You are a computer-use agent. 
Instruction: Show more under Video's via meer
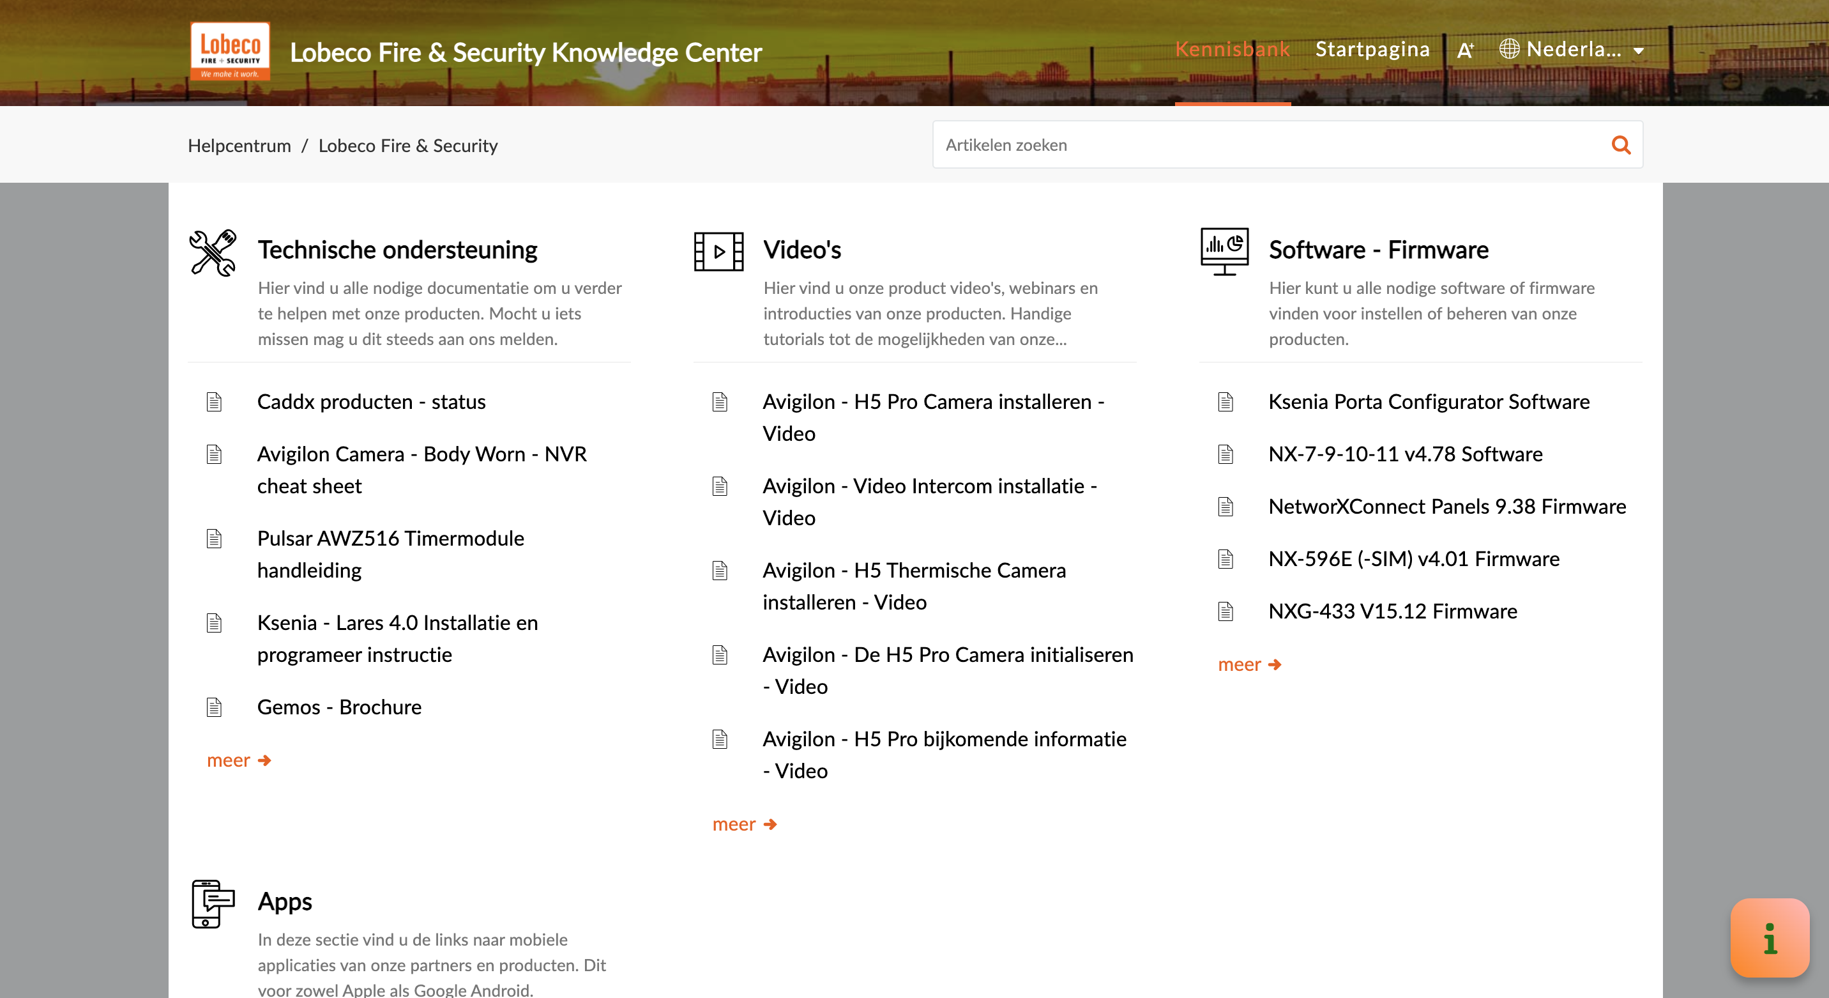[x=745, y=825]
